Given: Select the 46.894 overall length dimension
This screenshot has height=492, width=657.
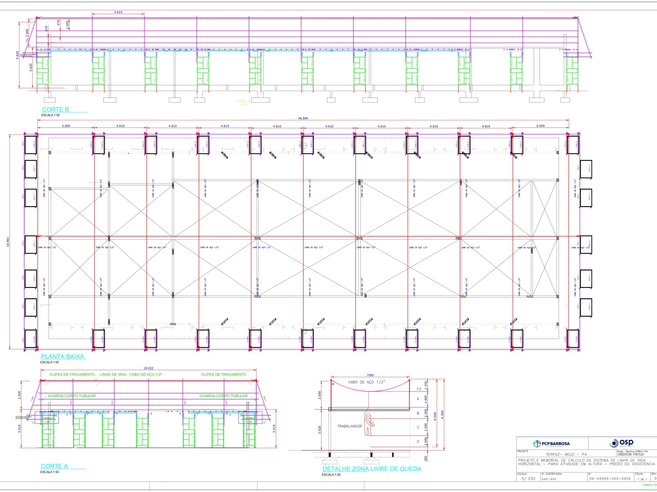Looking at the screenshot, I should click(x=303, y=118).
